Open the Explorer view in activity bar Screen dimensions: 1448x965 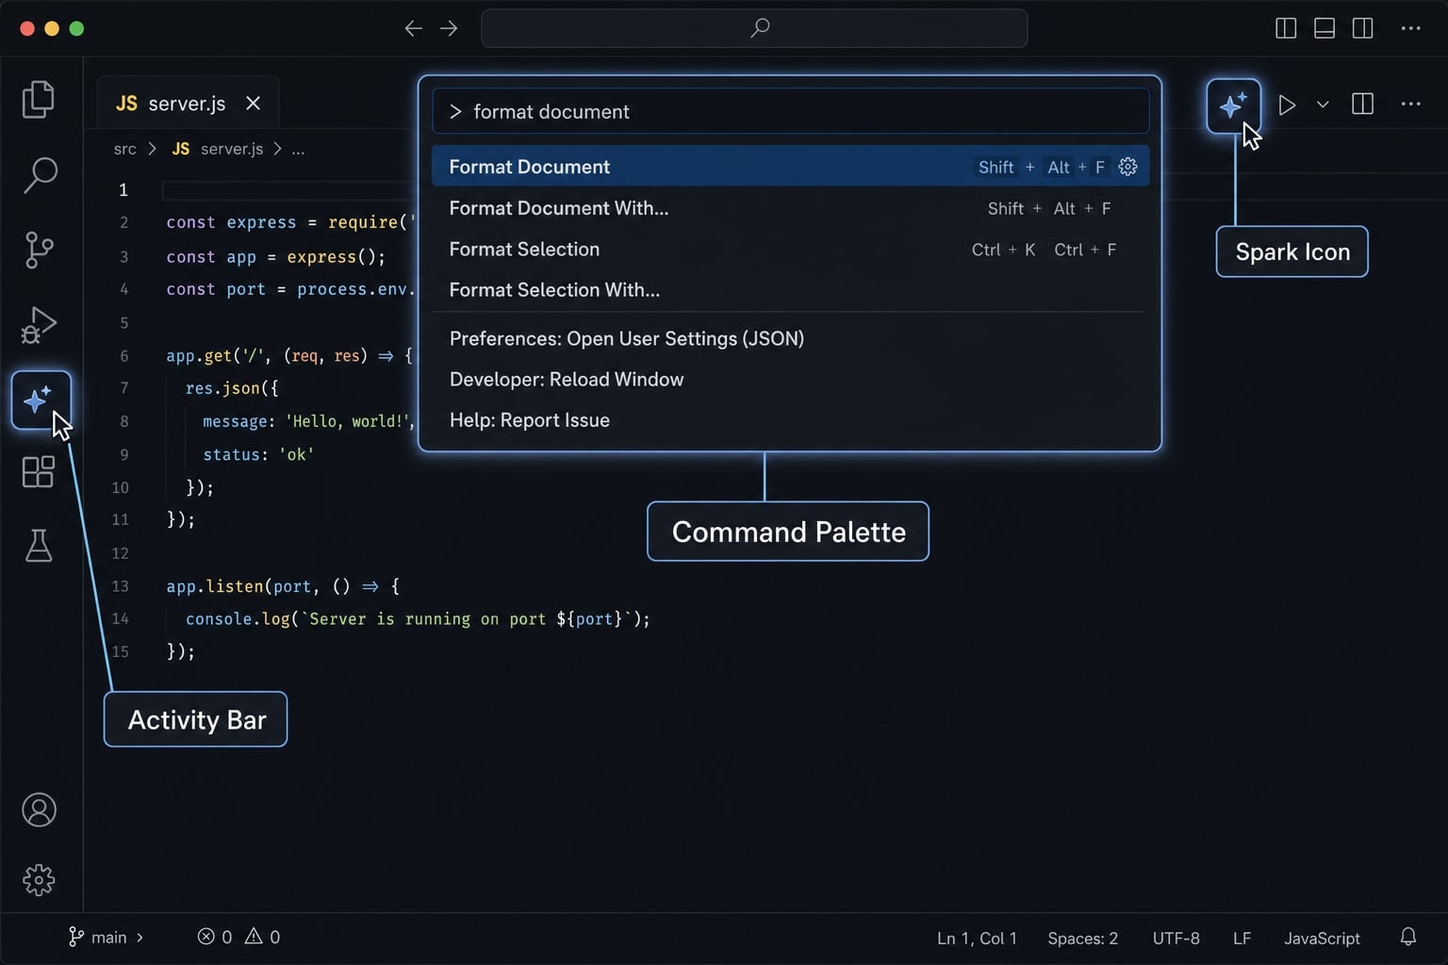39,99
